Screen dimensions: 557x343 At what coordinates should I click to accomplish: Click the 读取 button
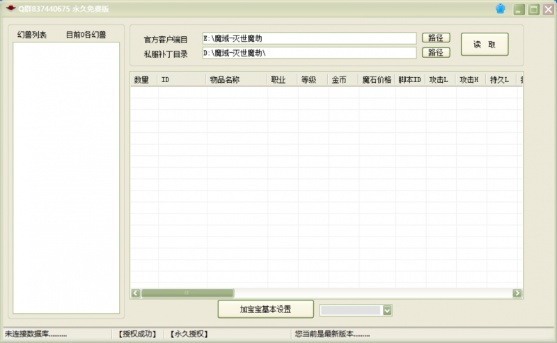pos(485,45)
